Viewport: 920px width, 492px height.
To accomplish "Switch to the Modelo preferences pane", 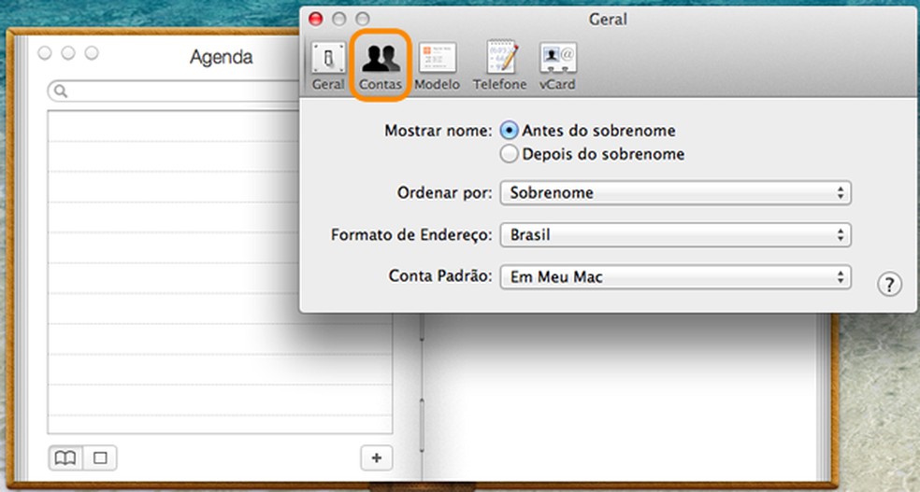I will 438,67.
